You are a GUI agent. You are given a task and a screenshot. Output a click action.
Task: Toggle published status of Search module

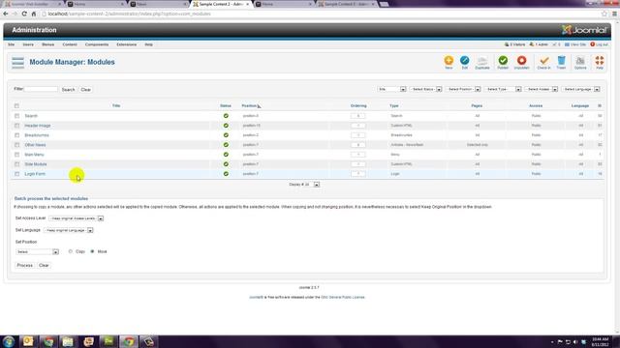coord(226,116)
